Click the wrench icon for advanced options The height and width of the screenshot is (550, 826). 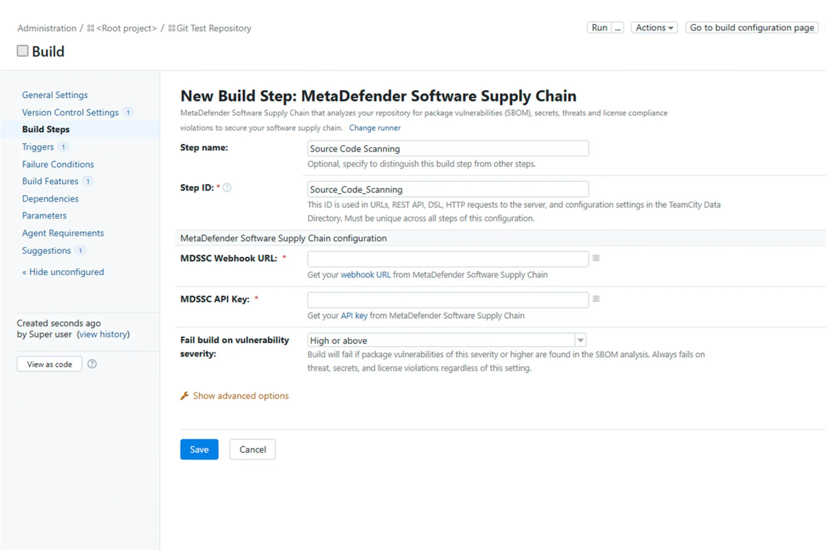[185, 396]
